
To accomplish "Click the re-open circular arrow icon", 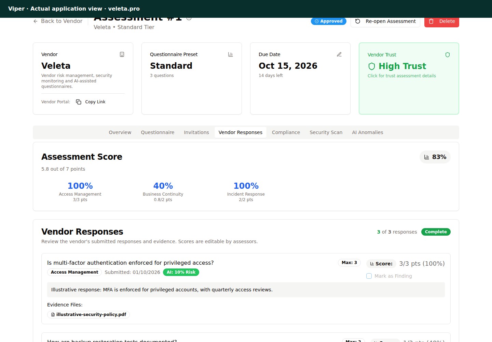I will [358, 21].
